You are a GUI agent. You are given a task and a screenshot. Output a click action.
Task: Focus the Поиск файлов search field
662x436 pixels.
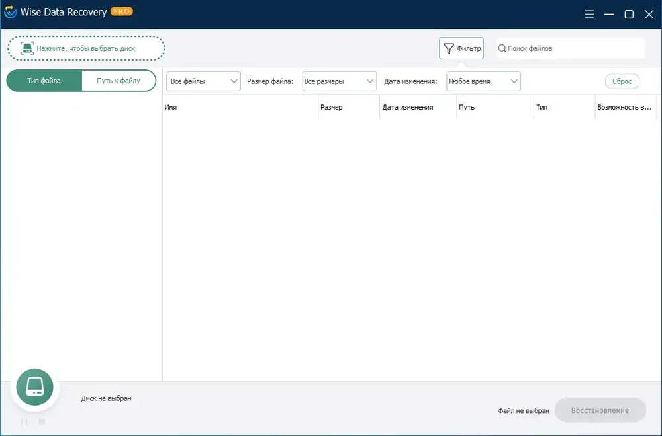[571, 48]
